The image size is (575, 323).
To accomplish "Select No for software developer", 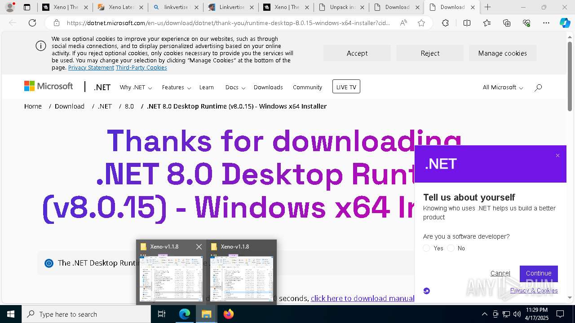I will [451, 248].
